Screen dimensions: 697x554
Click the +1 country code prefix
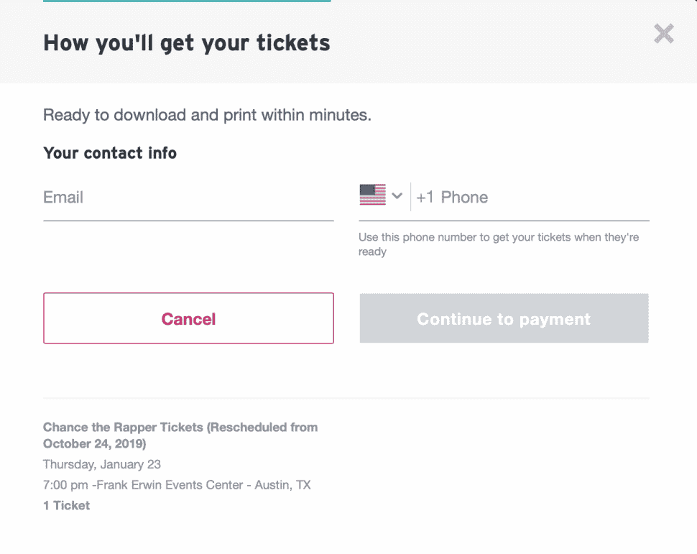pos(425,198)
